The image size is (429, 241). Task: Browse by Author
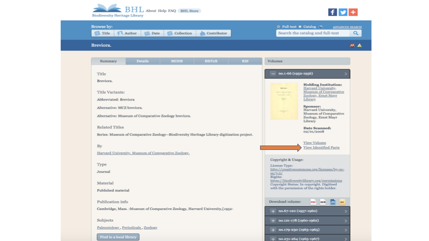(x=127, y=33)
